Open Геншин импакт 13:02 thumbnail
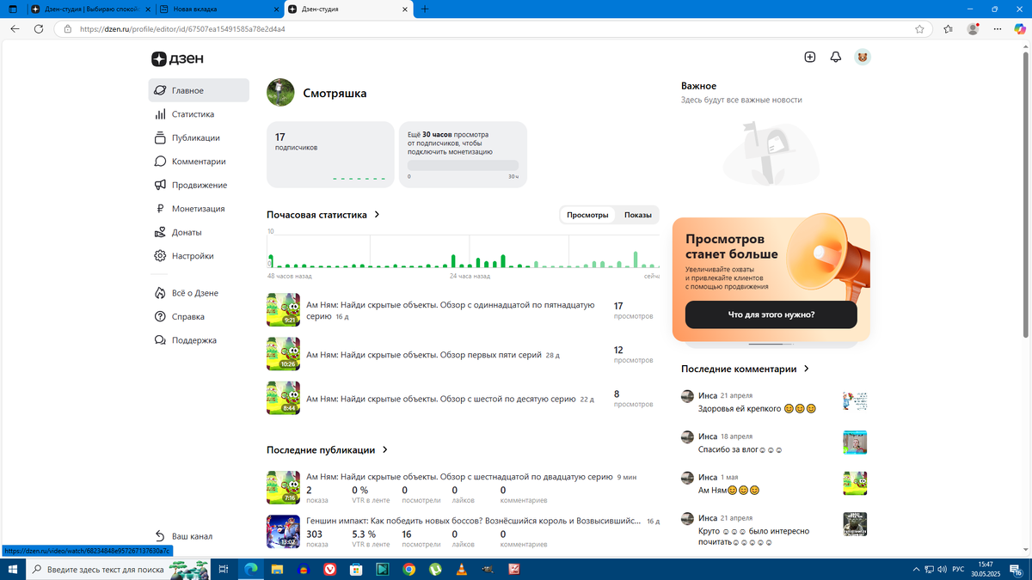The width and height of the screenshot is (1032, 580). click(x=283, y=531)
